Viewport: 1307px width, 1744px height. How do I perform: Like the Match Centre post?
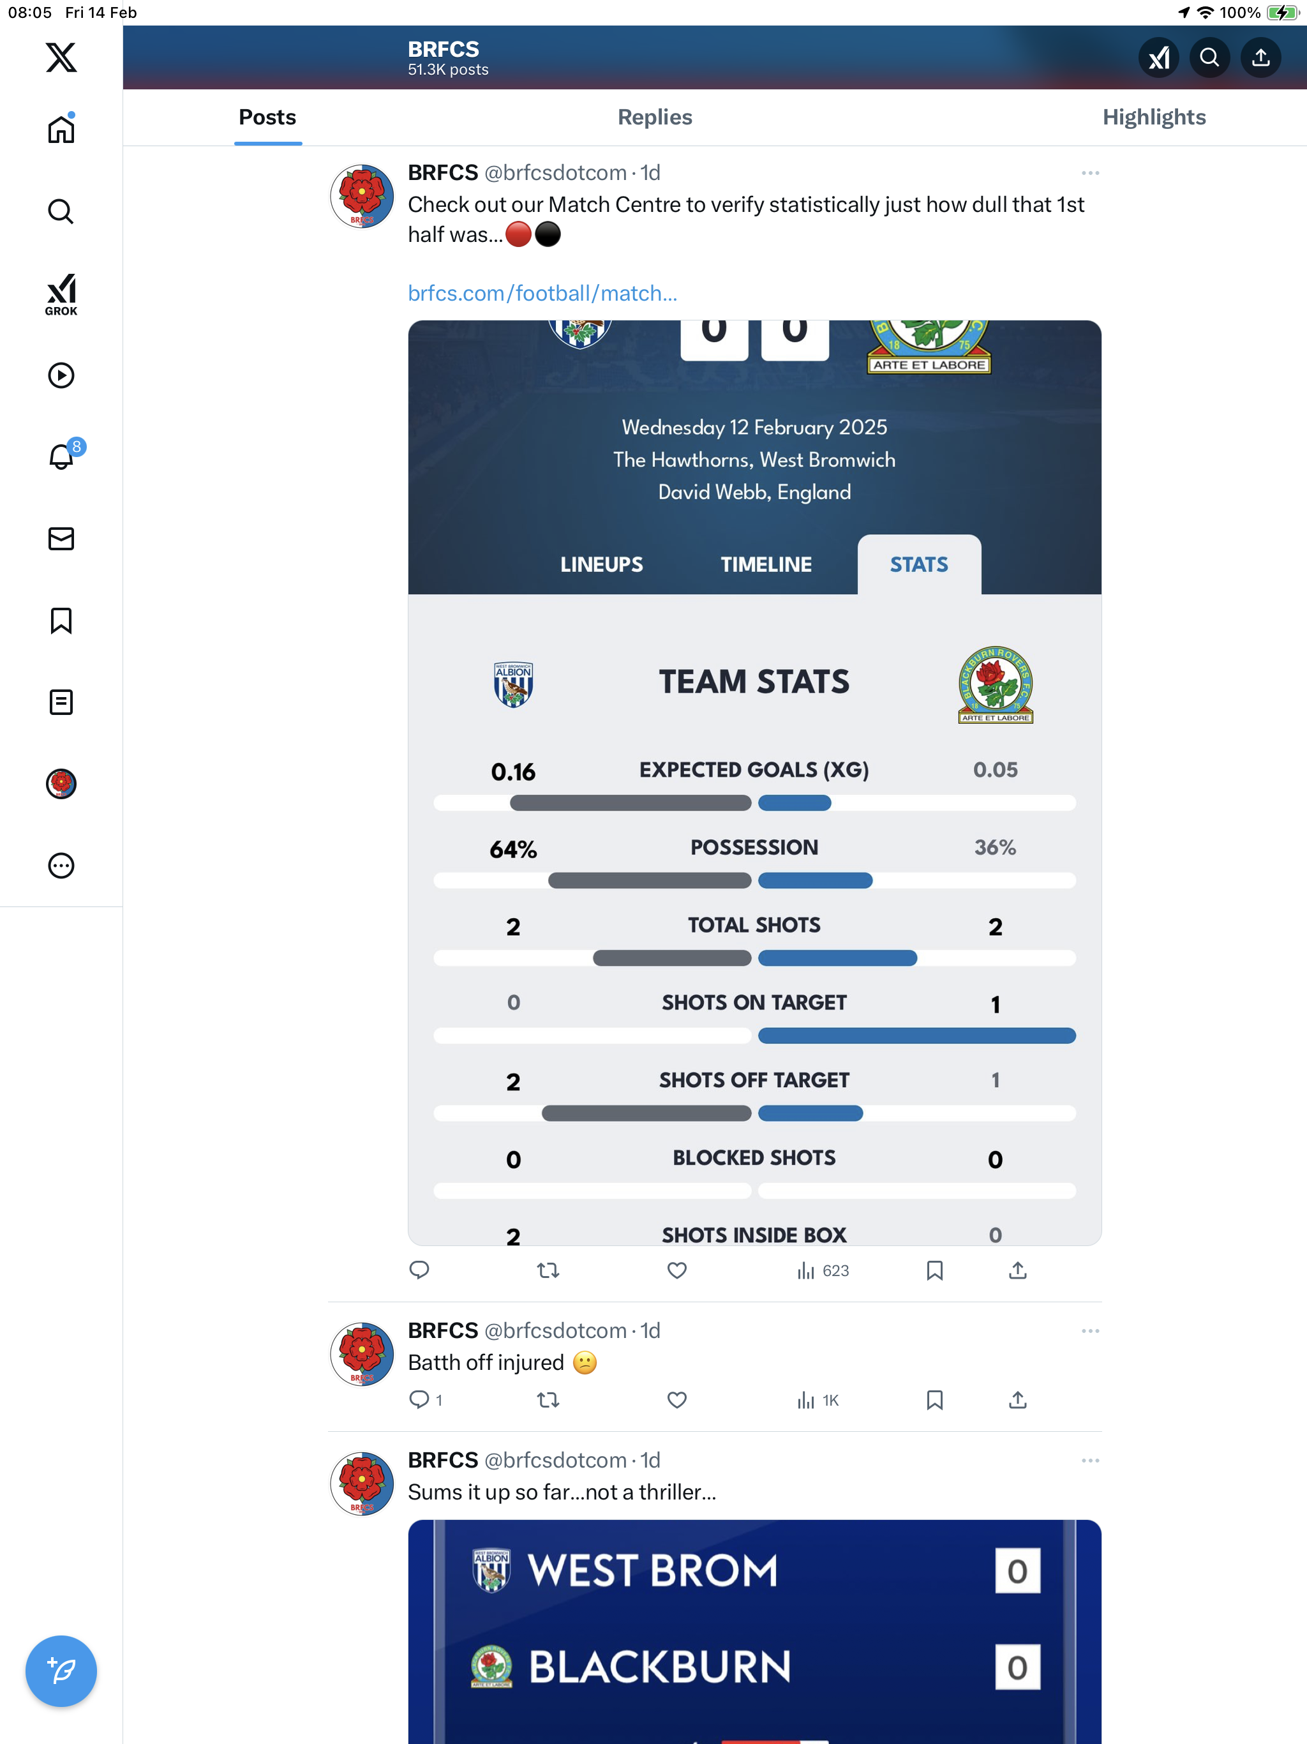coord(677,1270)
